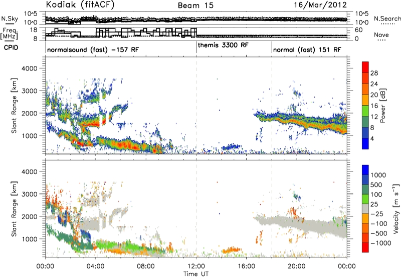Click 'themis 3300 RF' text
This screenshot has height=277, width=401.
tap(223, 45)
